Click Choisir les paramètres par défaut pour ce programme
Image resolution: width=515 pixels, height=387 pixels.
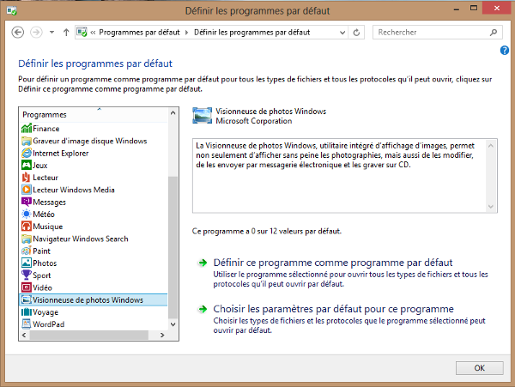(x=333, y=309)
